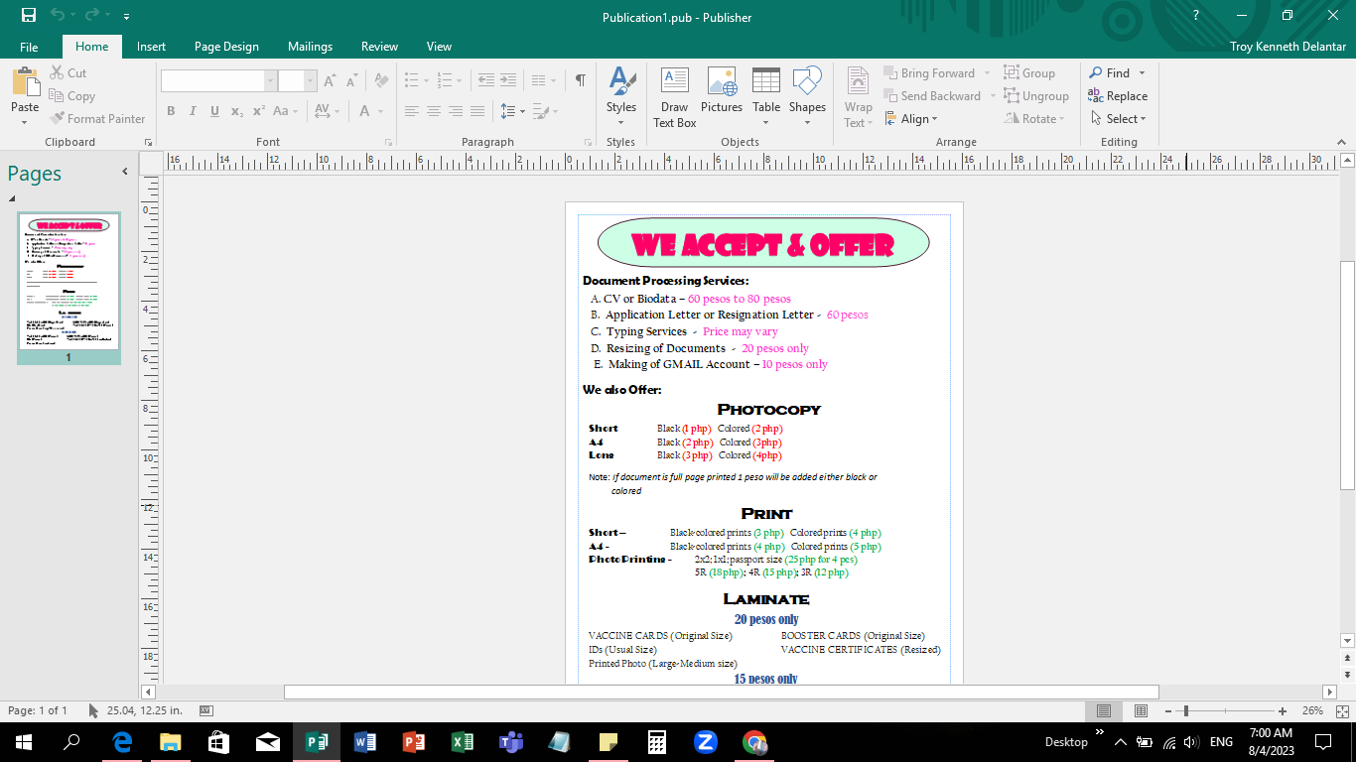Click the Copy icon in Clipboard group
Image resolution: width=1356 pixels, height=762 pixels.
[x=72, y=96]
